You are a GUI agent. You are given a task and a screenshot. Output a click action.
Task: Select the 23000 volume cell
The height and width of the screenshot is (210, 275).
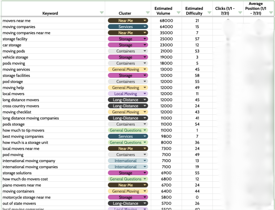tap(167, 45)
